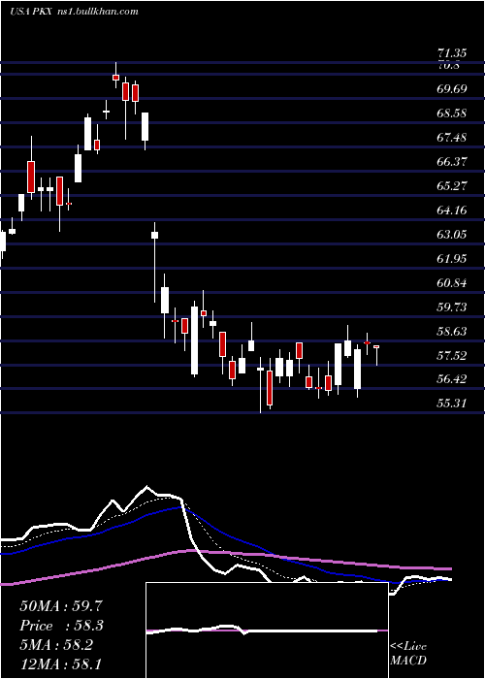
Task: Click the 69.69 price axis label
Action: [452, 89]
